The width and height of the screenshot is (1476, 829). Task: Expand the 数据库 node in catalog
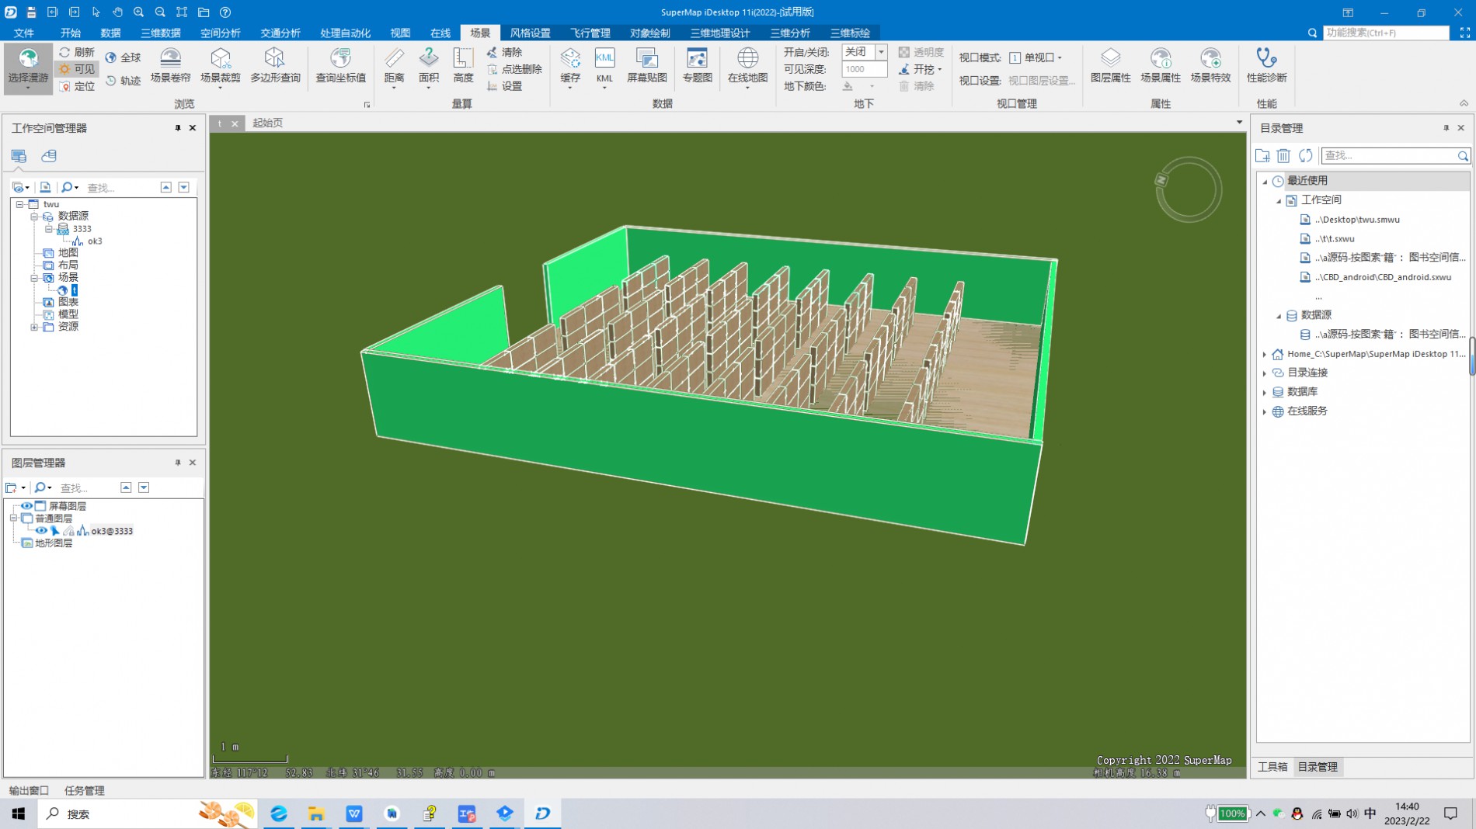pyautogui.click(x=1265, y=393)
